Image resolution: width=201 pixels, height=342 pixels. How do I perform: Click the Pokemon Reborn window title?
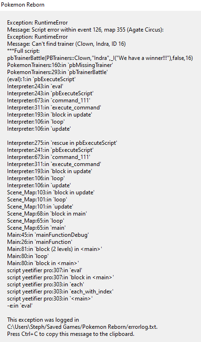23,5
